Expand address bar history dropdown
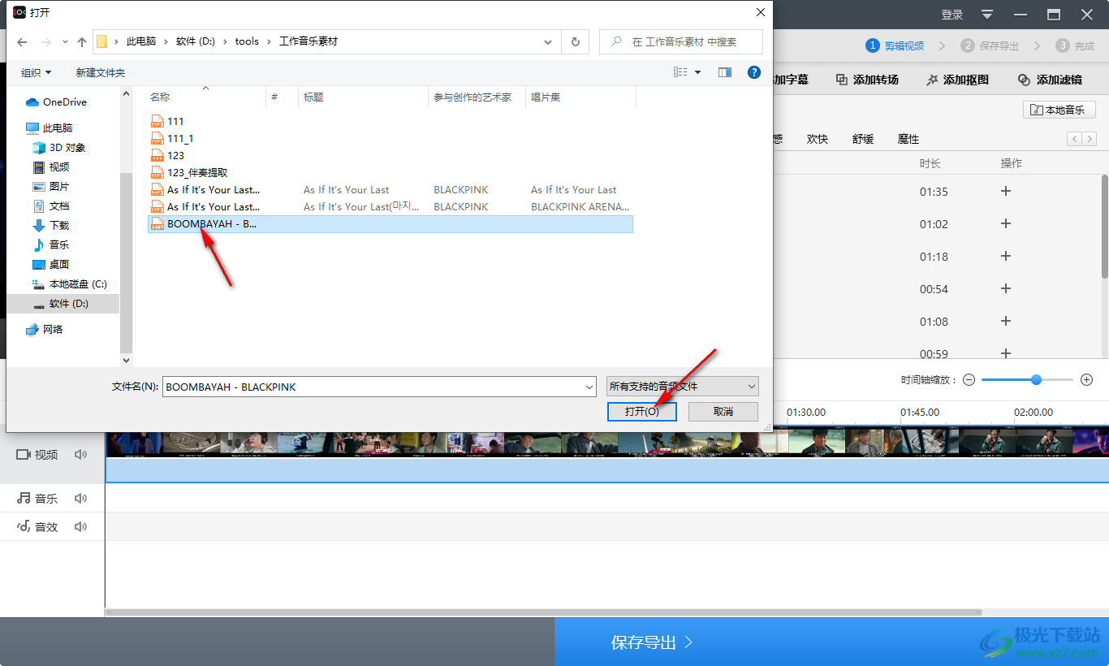 [548, 41]
